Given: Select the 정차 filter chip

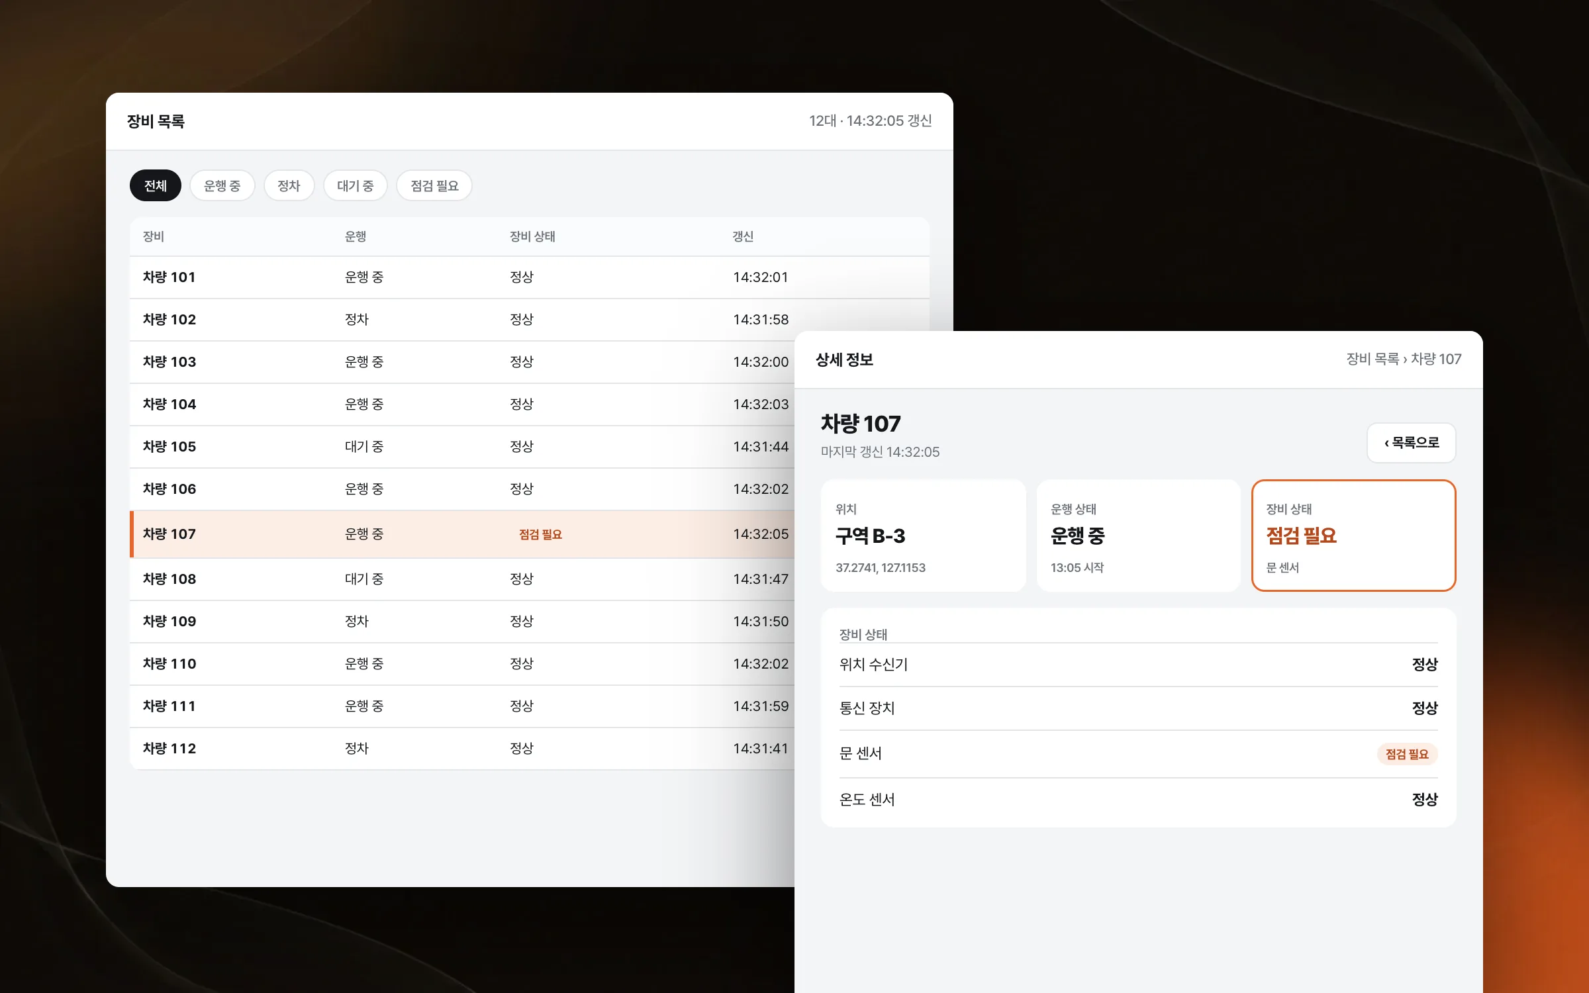Looking at the screenshot, I should tap(289, 185).
